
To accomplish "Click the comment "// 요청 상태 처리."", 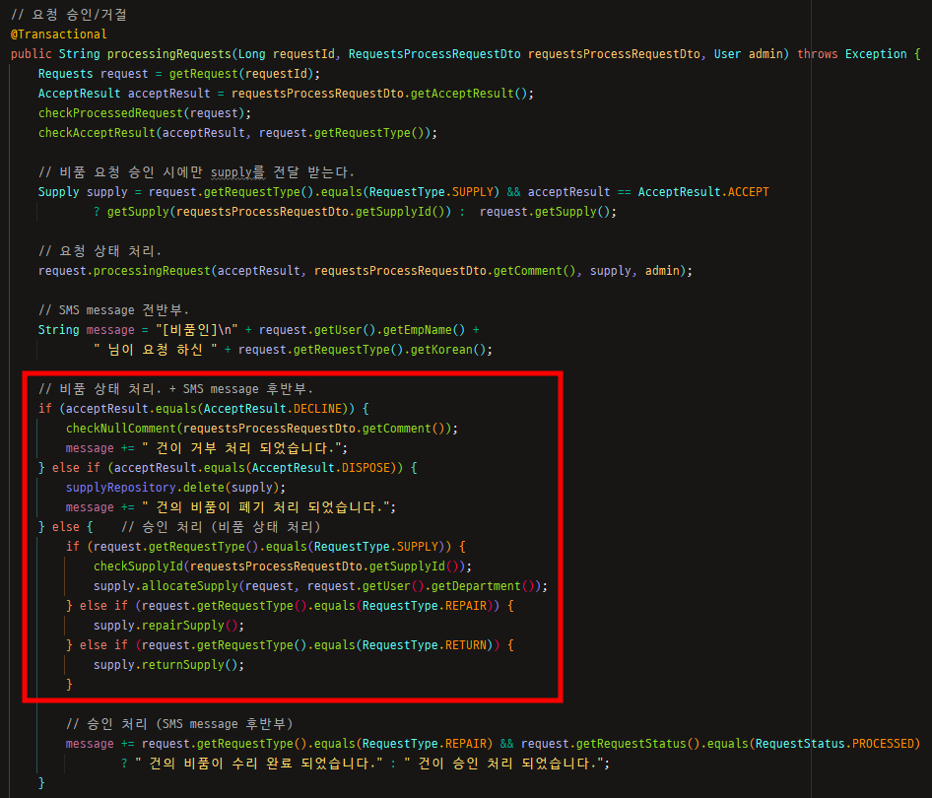I will 100,251.
